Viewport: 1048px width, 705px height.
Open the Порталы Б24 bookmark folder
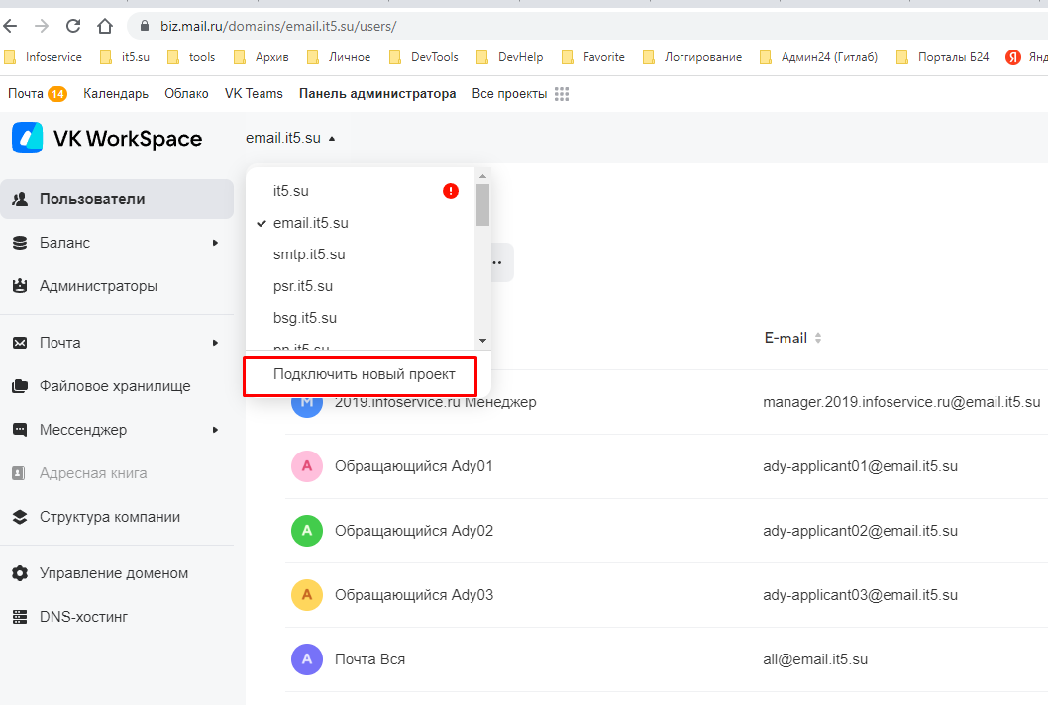click(x=943, y=57)
